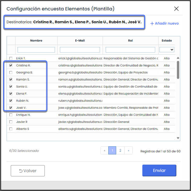Click the Volver button

[x=28, y=171]
